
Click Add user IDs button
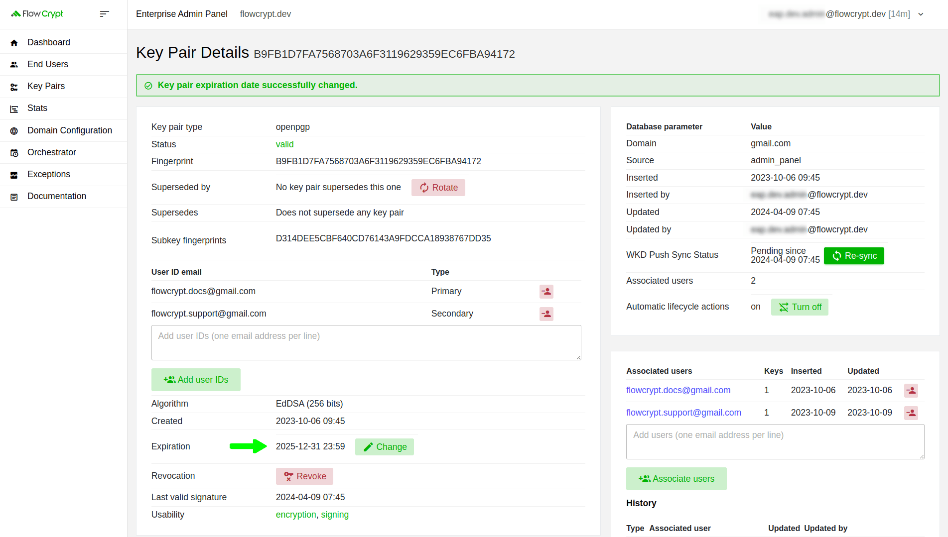point(196,380)
